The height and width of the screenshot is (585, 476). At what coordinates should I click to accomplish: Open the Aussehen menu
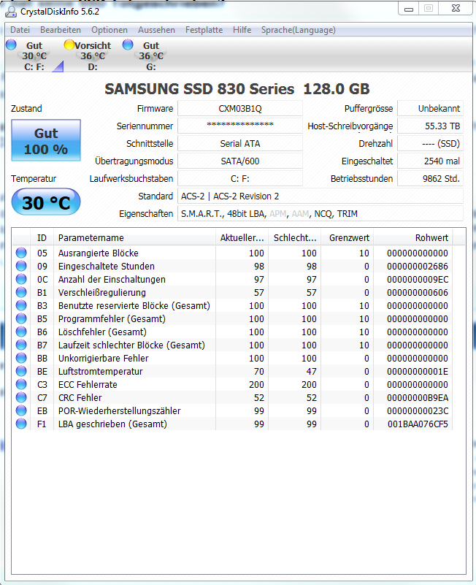156,30
